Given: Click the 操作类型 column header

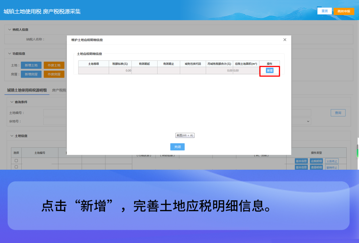Looking at the screenshot, I should 316,153.
